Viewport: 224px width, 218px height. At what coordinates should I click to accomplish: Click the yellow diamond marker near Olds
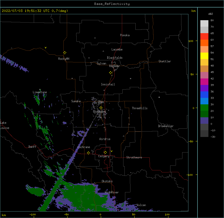point(101,108)
